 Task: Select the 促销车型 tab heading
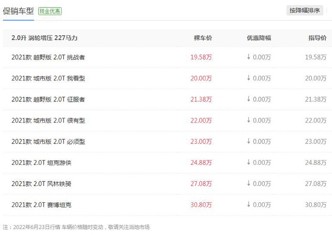(18, 11)
